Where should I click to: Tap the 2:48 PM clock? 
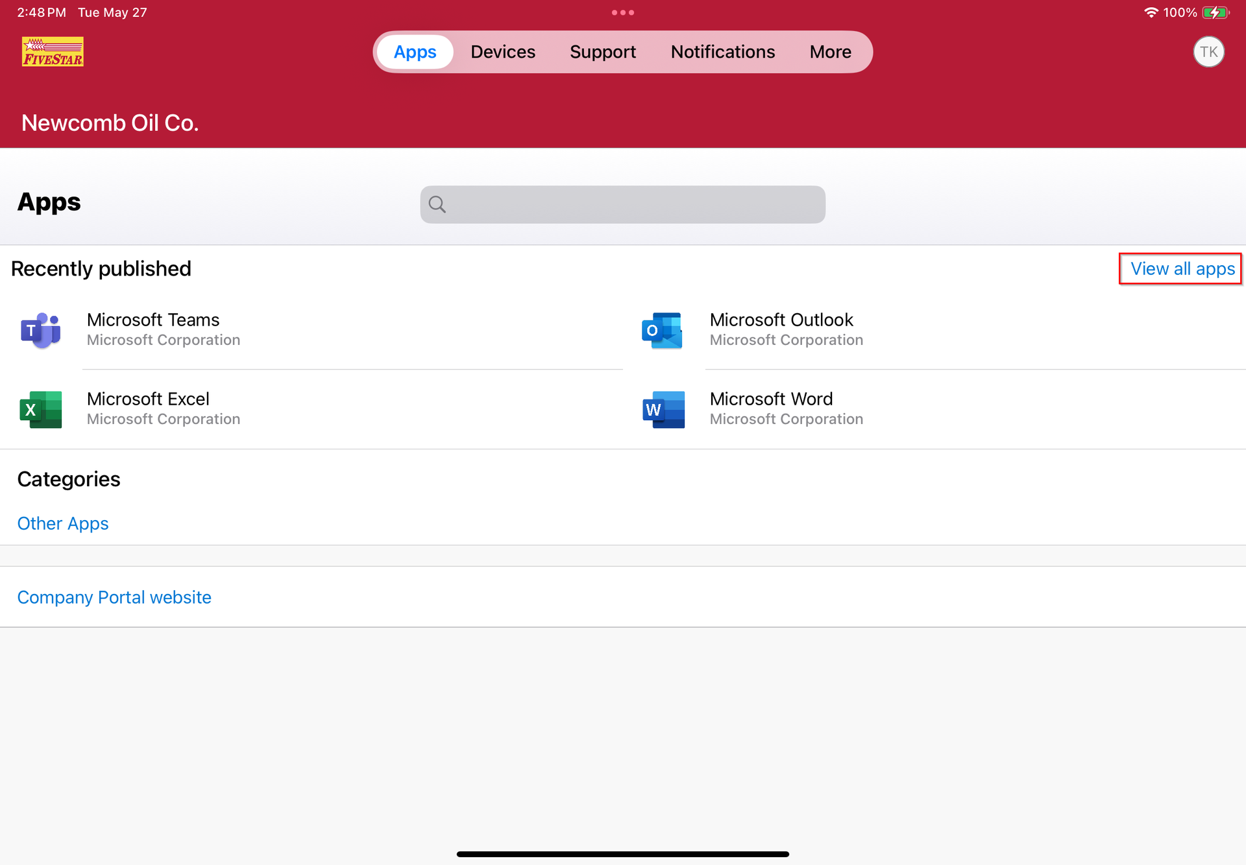tap(42, 12)
